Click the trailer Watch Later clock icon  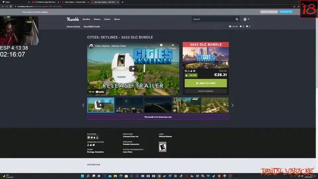[161, 45]
